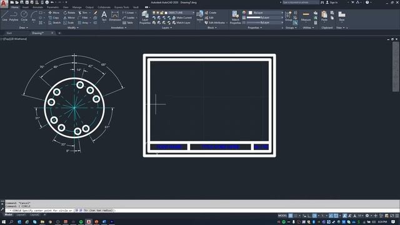Add a new drawing tab with plus
400x225 pixels.
tap(59, 33)
